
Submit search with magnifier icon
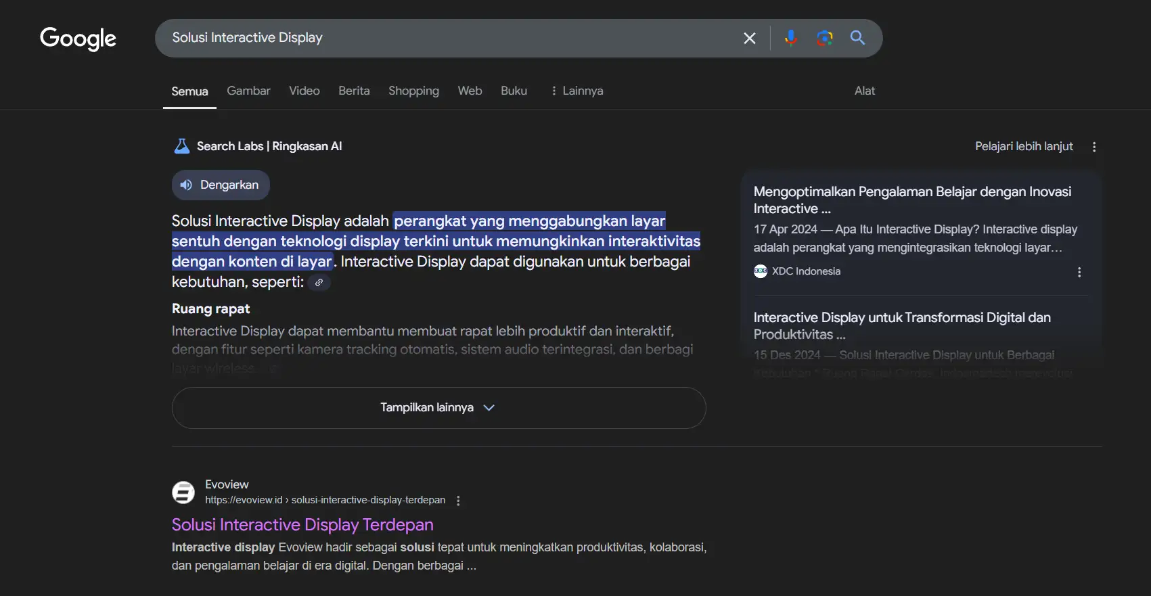point(857,38)
